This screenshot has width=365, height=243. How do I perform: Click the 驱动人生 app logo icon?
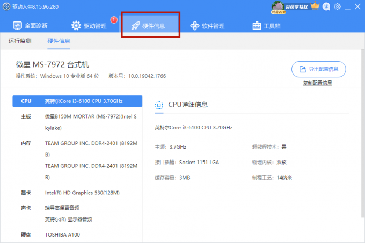pos(6,6)
